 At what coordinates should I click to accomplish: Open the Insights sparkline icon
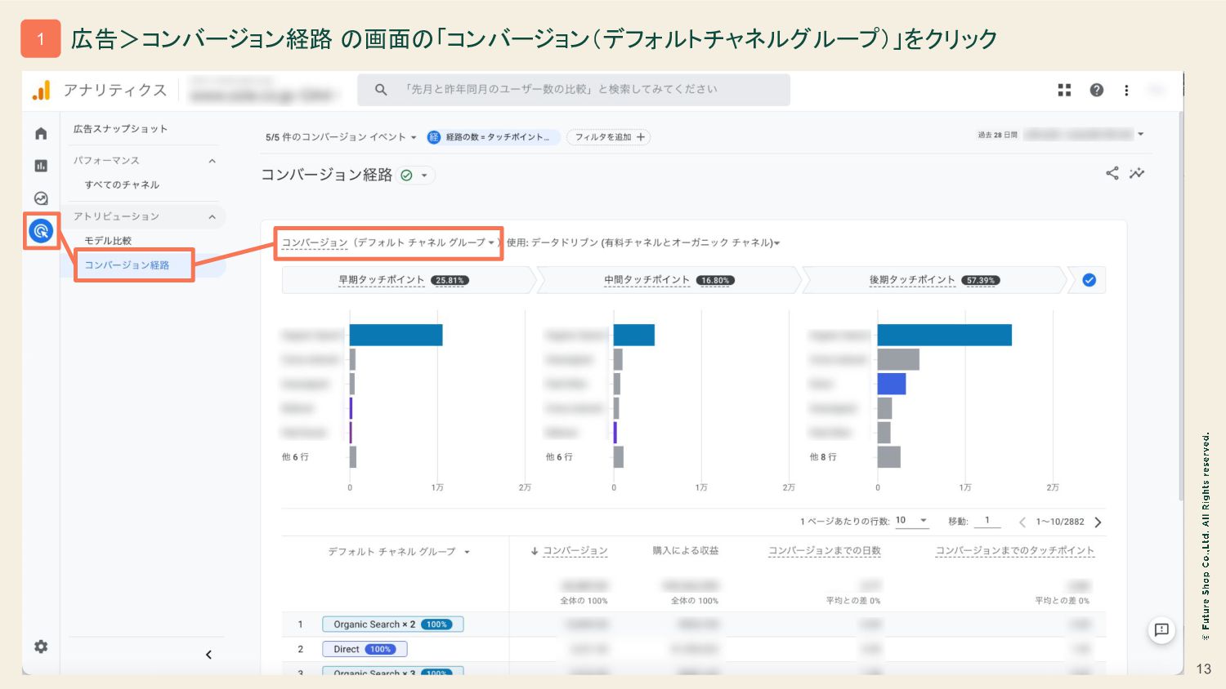tap(1137, 173)
